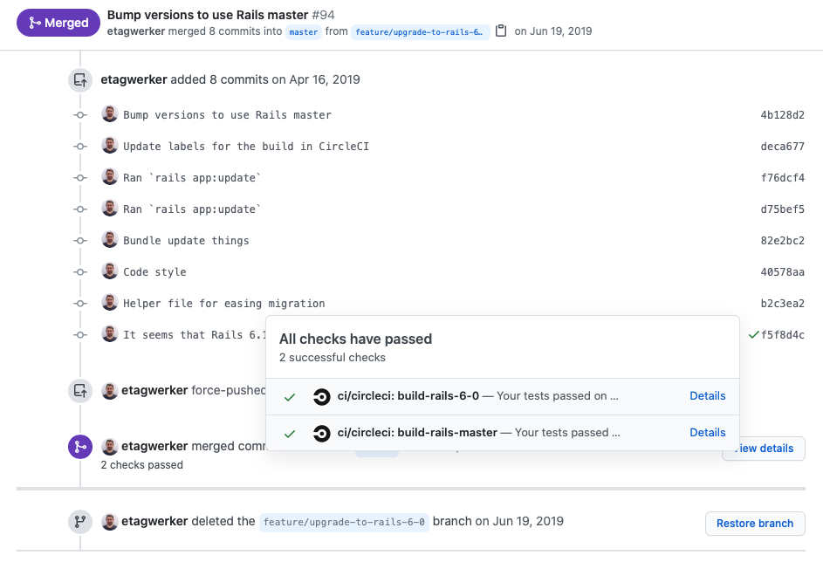
Task: Click the force-pushed event arrow icon
Action: (x=79, y=390)
